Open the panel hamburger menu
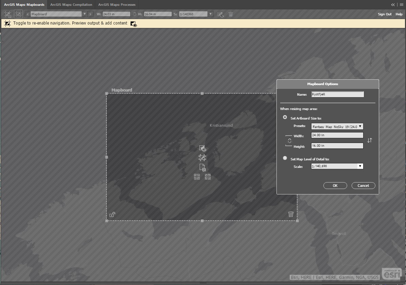The width and height of the screenshot is (406, 285). coord(401,5)
